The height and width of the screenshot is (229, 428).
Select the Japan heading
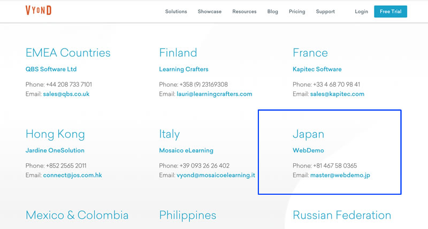click(308, 134)
